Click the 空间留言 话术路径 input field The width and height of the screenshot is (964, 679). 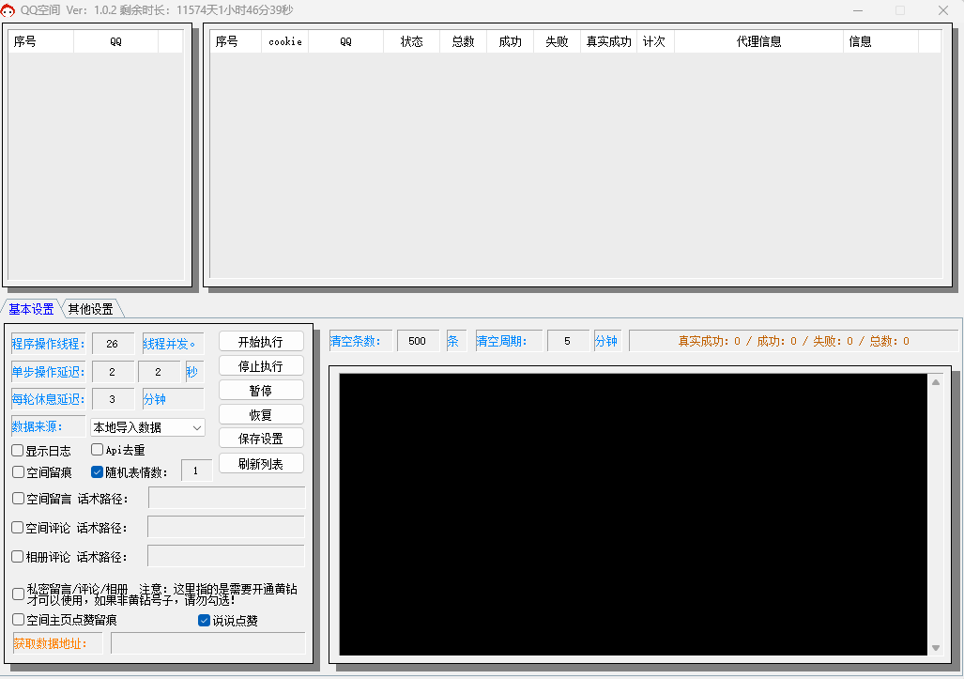click(226, 498)
